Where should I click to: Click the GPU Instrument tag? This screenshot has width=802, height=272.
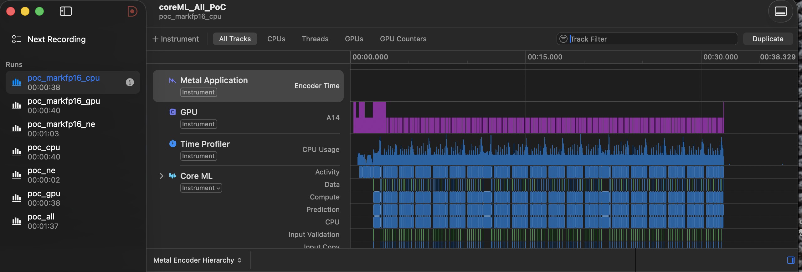coord(198,124)
